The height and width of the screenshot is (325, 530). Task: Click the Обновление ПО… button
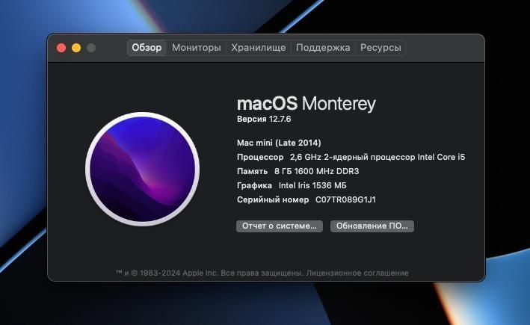372,226
